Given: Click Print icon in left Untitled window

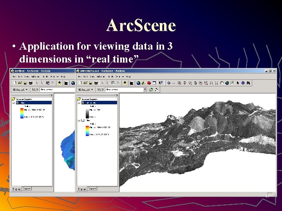Looking at the screenshot, I should [x=31, y=83].
